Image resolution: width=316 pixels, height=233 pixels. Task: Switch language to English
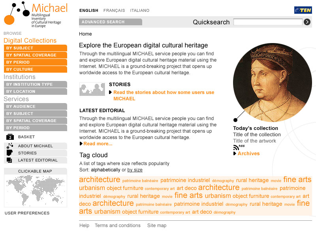88,11
